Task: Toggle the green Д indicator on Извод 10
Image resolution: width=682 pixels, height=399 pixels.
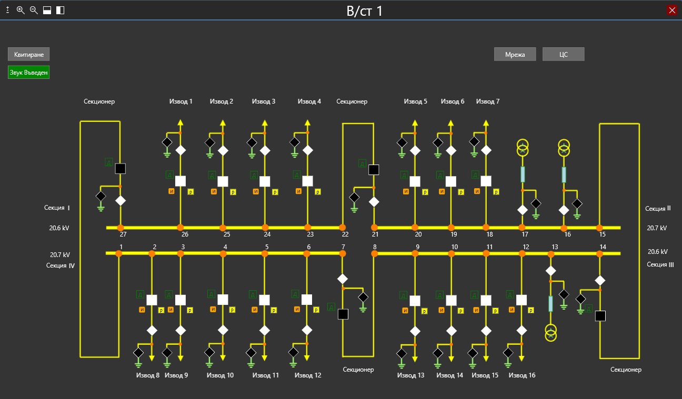Action: coord(211,294)
